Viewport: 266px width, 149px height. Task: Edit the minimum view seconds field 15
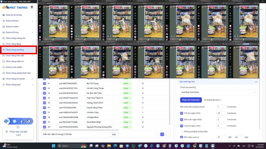[221, 137]
